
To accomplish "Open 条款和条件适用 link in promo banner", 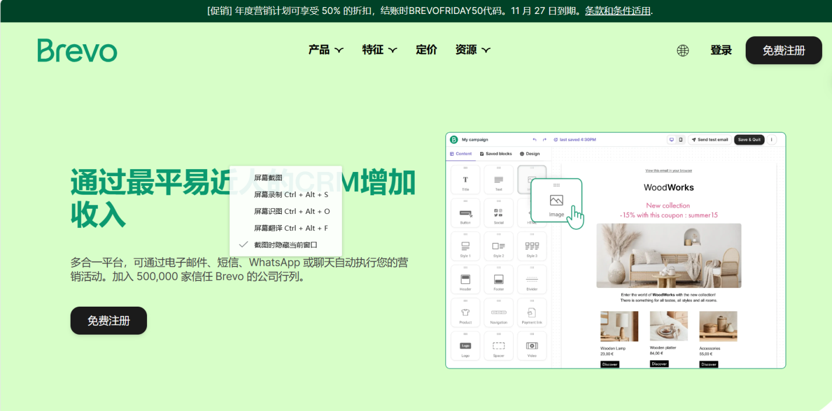I will (616, 10).
